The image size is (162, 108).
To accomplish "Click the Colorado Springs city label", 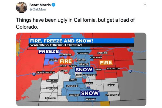I will click(86, 75).
